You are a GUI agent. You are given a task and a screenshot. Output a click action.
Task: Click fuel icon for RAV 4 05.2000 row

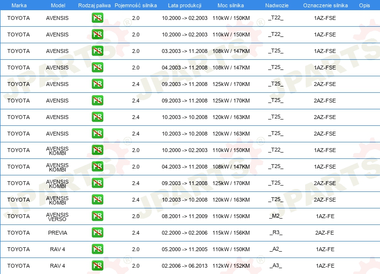[x=97, y=249]
